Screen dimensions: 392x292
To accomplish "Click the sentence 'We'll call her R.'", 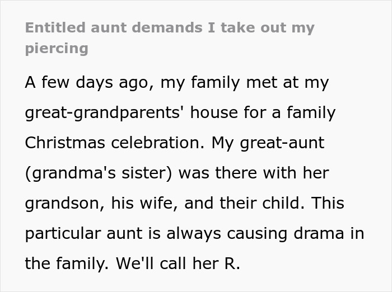I will pos(178,263).
